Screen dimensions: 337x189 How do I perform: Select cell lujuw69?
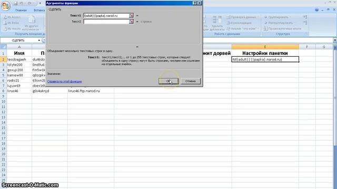[19, 86]
